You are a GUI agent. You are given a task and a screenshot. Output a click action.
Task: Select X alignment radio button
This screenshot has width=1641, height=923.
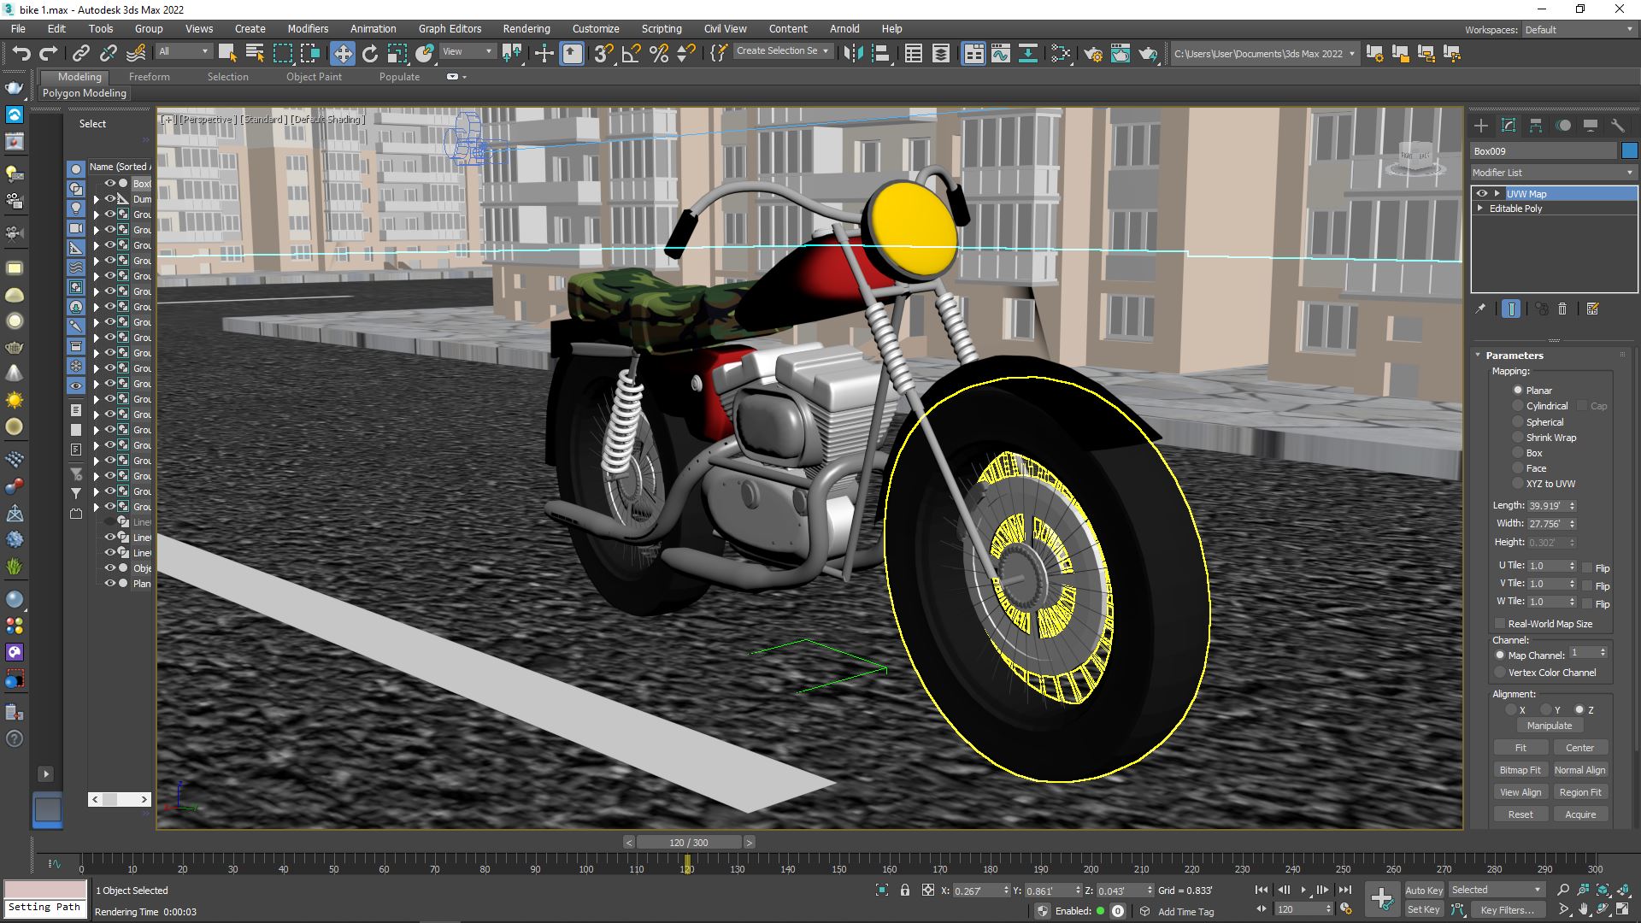pyautogui.click(x=1511, y=710)
